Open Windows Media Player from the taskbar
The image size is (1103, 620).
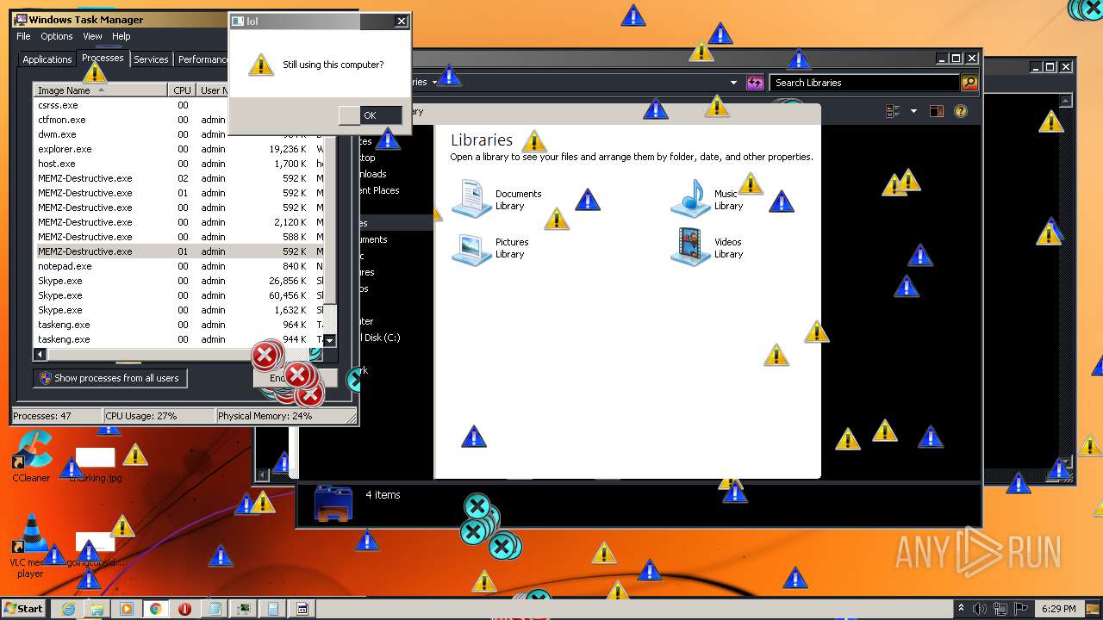point(127,609)
